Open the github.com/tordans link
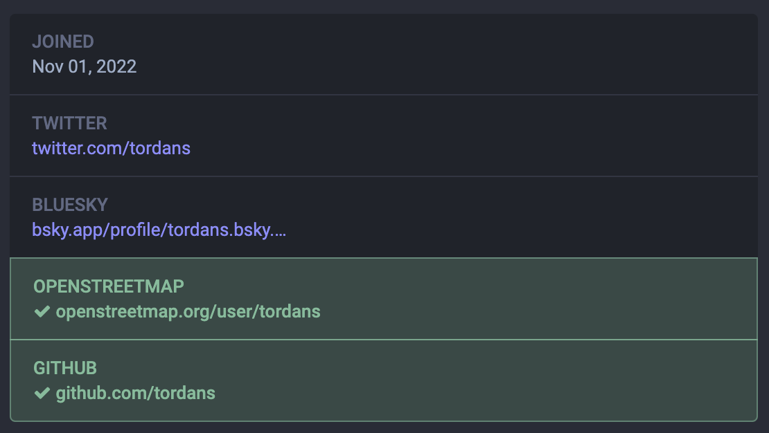This screenshot has width=769, height=433. (x=135, y=394)
